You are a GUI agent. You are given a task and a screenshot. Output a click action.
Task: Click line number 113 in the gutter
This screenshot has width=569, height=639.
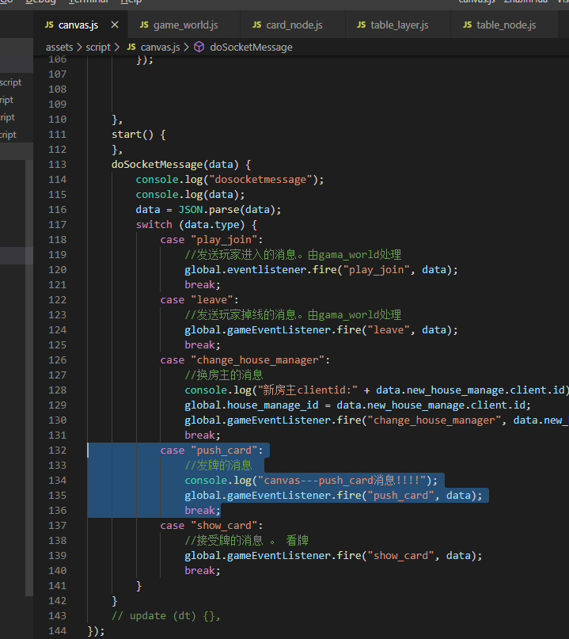[x=57, y=165]
